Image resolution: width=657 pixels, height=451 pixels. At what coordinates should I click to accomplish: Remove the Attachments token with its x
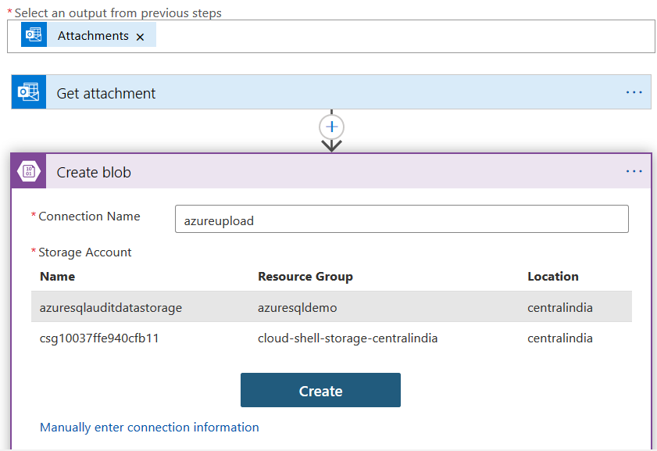140,37
